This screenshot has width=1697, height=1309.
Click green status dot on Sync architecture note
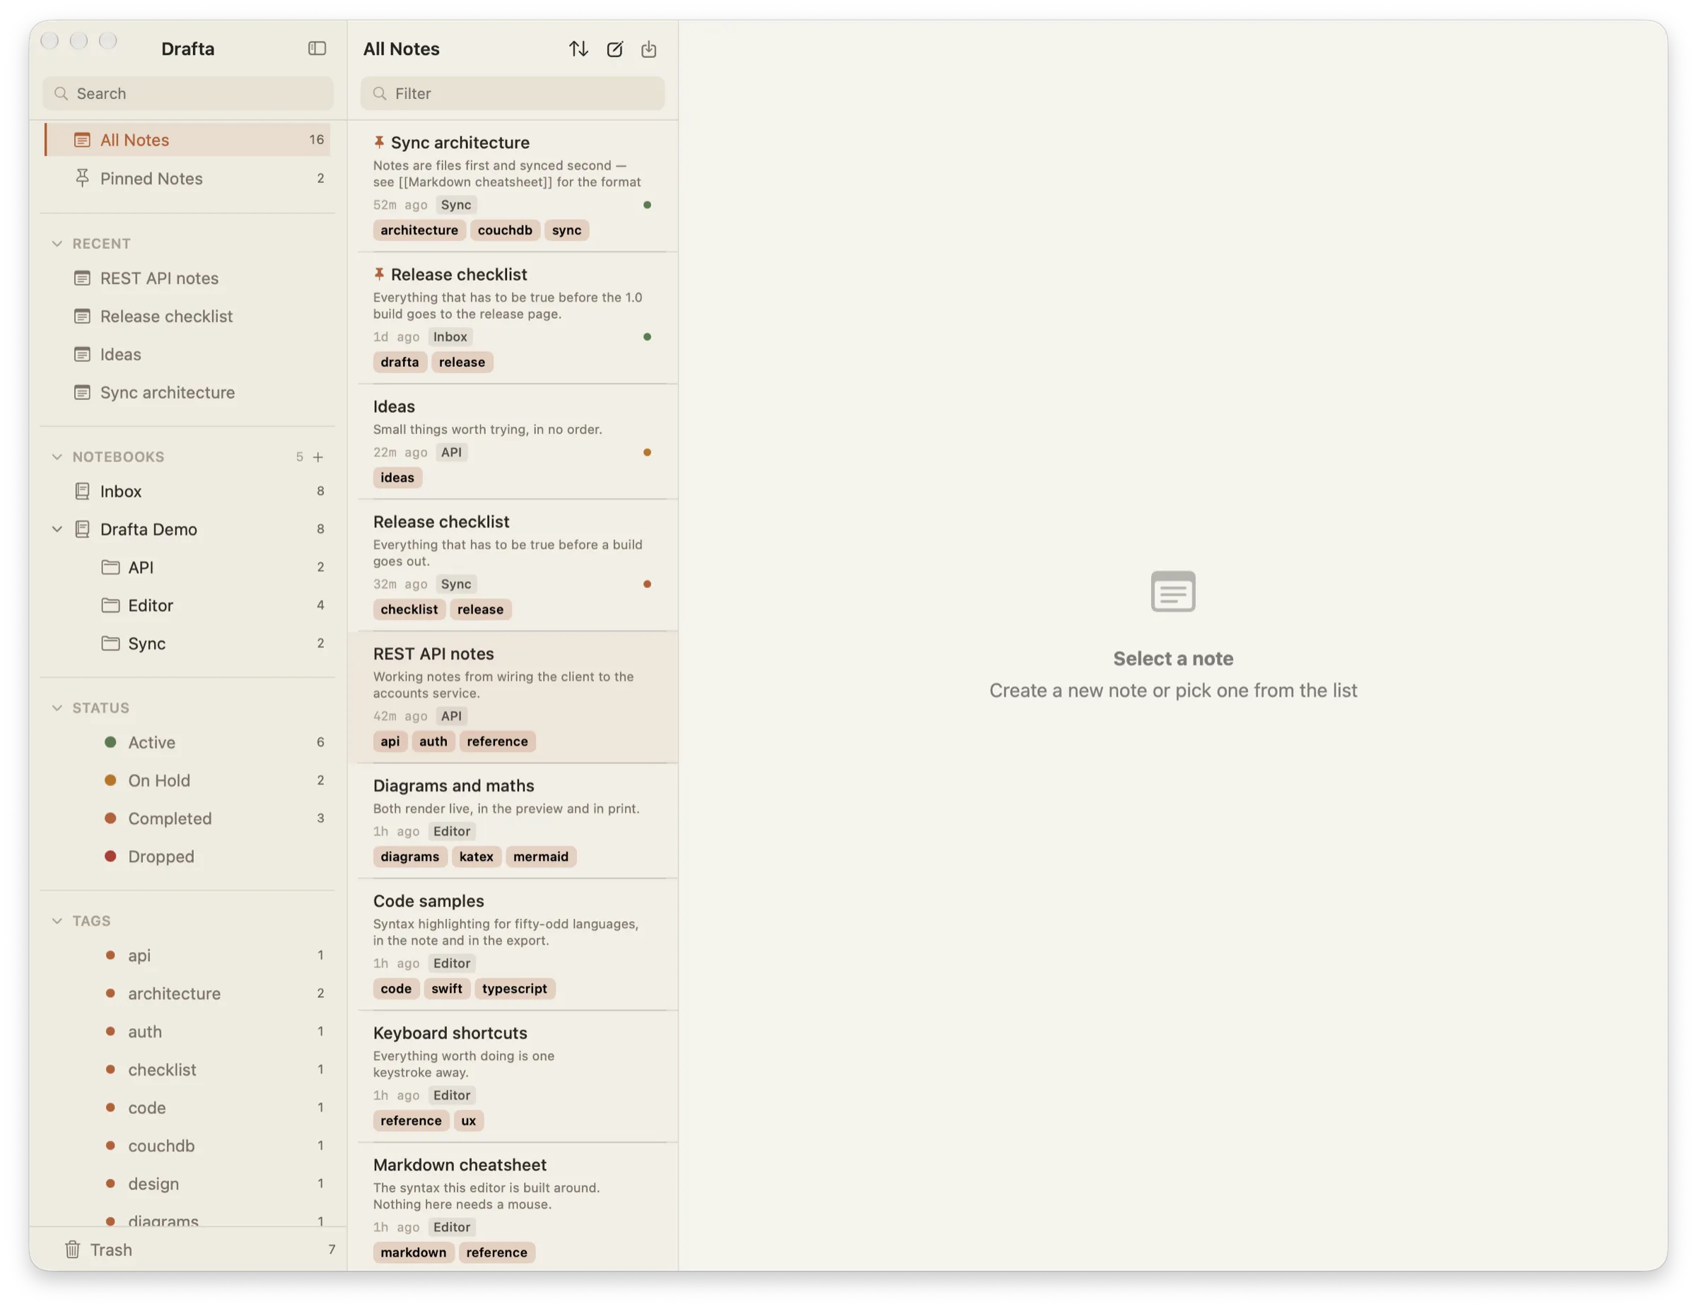click(647, 205)
